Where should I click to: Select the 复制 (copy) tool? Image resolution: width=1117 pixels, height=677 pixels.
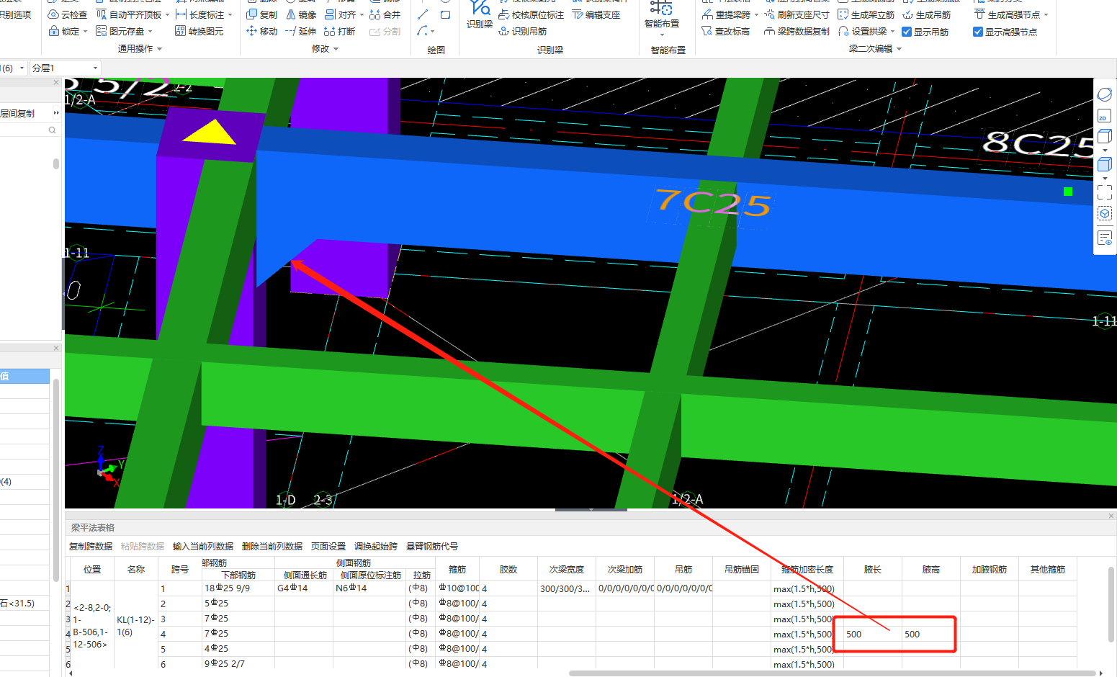(261, 14)
